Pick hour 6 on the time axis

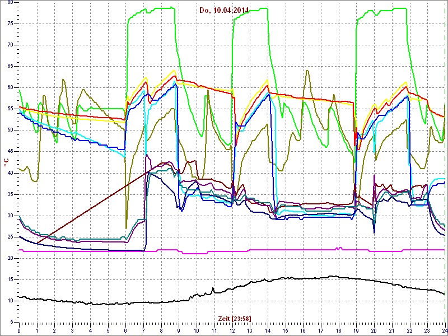click(x=125, y=331)
